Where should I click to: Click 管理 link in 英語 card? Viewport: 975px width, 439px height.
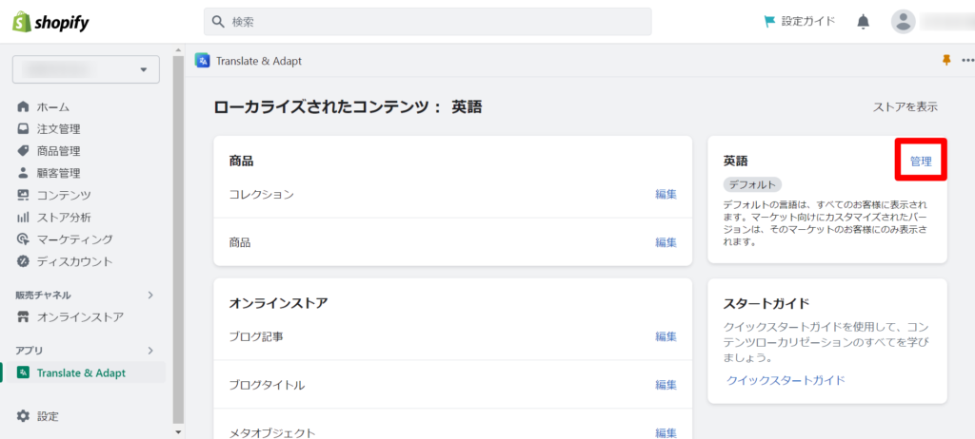click(921, 161)
